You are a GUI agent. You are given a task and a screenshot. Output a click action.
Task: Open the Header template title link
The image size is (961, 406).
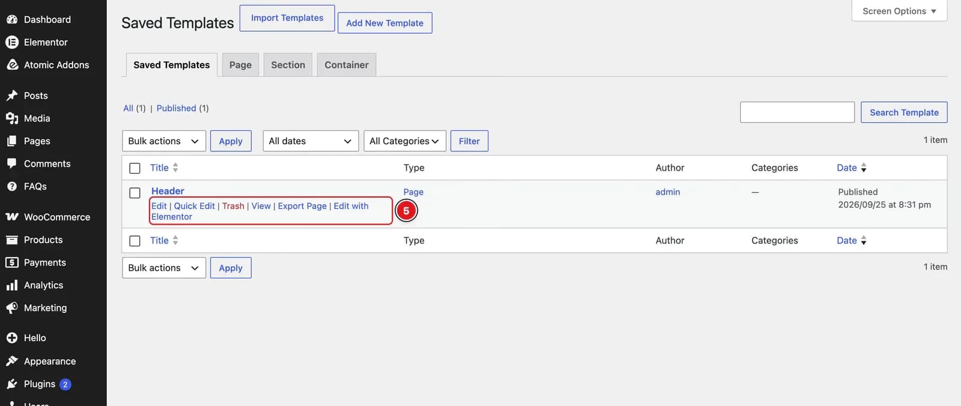(x=168, y=191)
